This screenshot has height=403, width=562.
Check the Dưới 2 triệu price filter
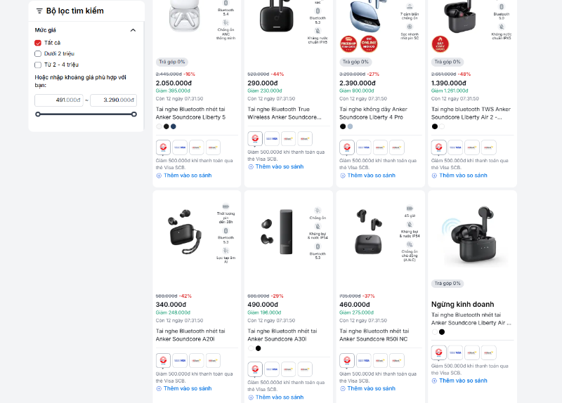pyautogui.click(x=38, y=54)
